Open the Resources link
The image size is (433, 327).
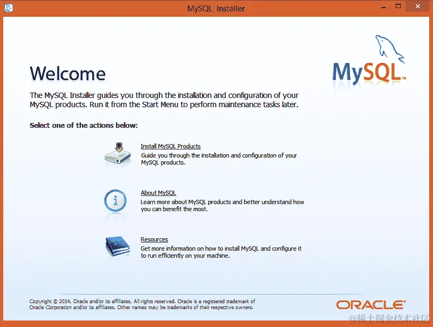(154, 239)
